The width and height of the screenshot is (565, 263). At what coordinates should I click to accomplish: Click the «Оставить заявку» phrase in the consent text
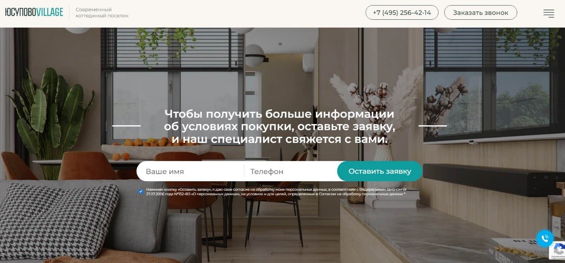195,190
